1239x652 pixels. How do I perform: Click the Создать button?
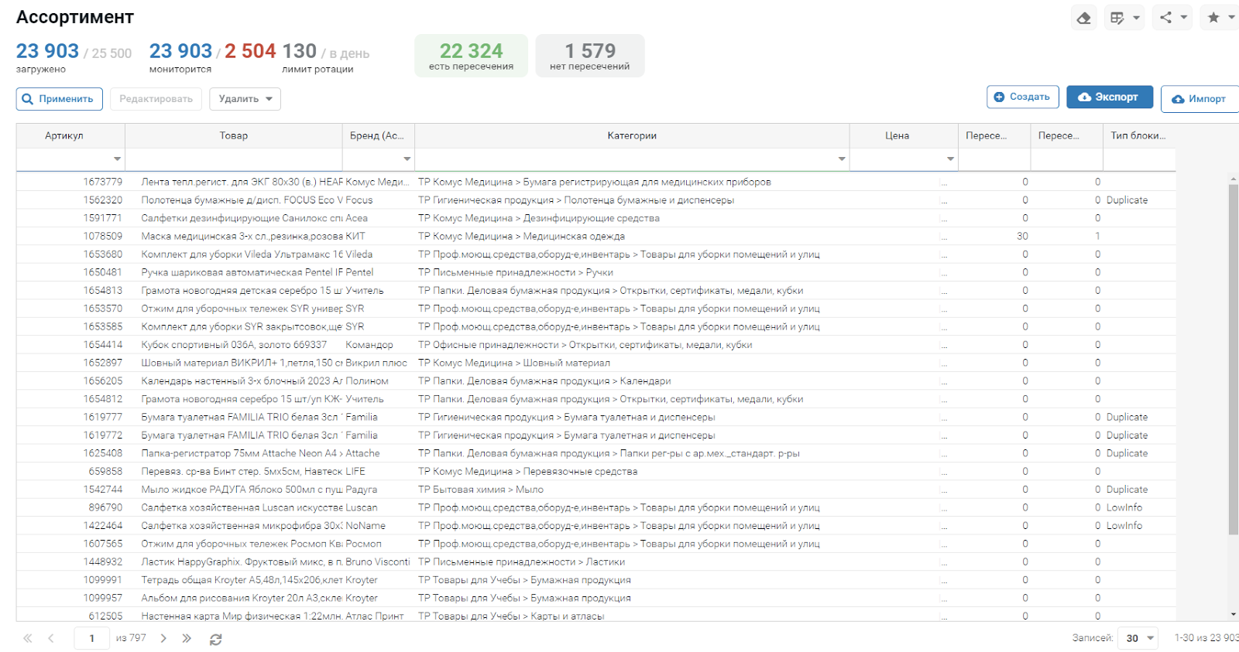tap(1022, 97)
